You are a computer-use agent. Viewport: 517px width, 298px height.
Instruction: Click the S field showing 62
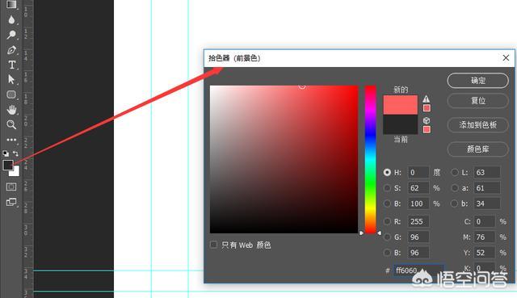point(418,188)
